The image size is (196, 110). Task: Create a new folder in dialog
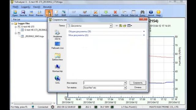(125, 26)
